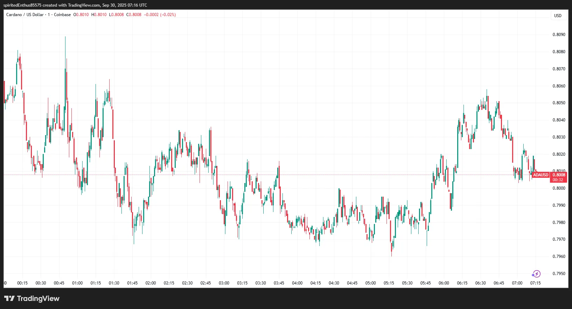Click the 0.8050 price axis label
Screen dimensions: 572x309
coord(559,103)
